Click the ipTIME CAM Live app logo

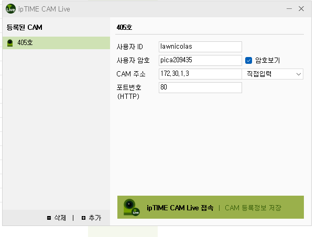[10, 9]
